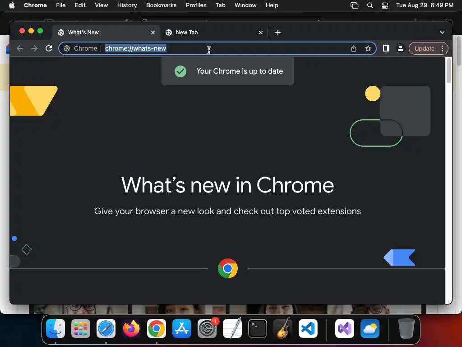Image resolution: width=462 pixels, height=347 pixels.
Task: Click the Update button
Action: [x=424, y=48]
